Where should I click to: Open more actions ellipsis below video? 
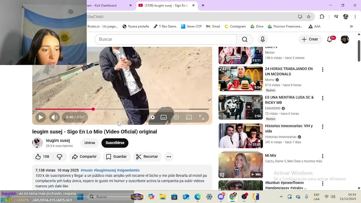pos(169,156)
